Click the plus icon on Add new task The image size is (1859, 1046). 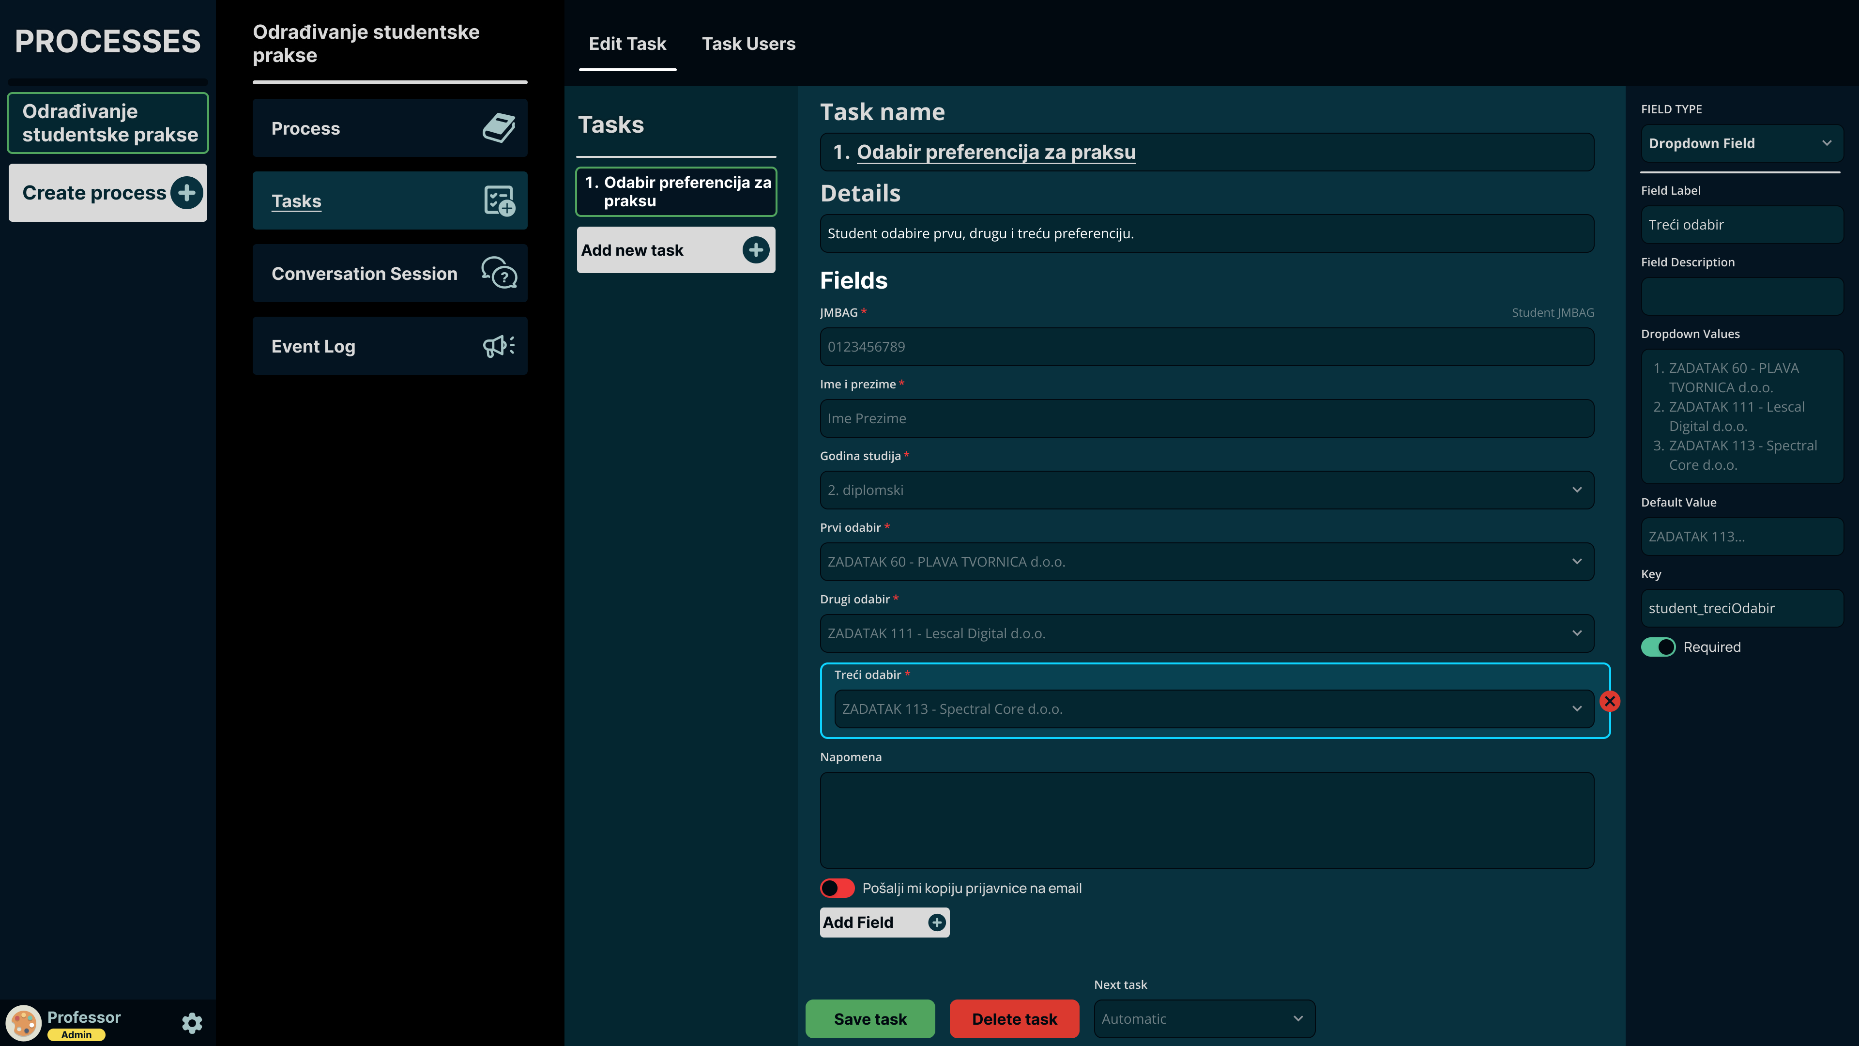[x=756, y=250]
